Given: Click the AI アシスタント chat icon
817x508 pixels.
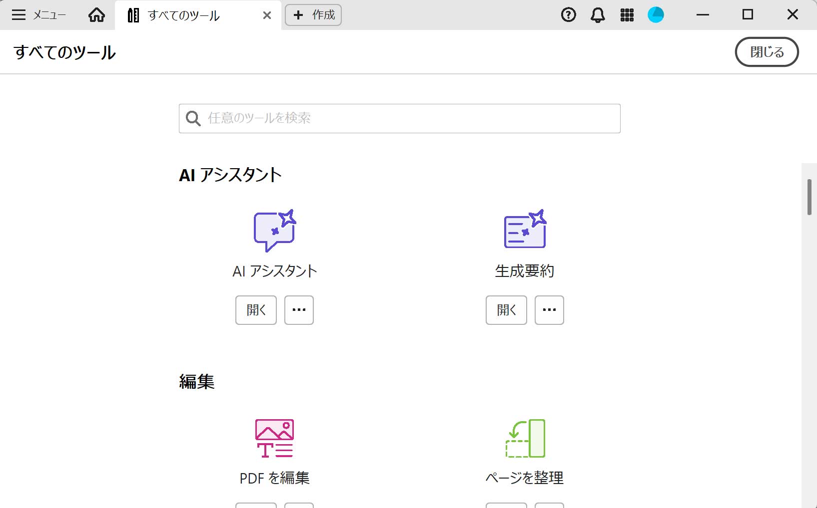Looking at the screenshot, I should (x=275, y=230).
